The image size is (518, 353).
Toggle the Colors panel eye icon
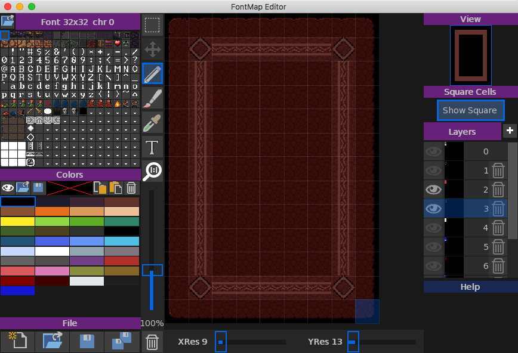coord(8,188)
